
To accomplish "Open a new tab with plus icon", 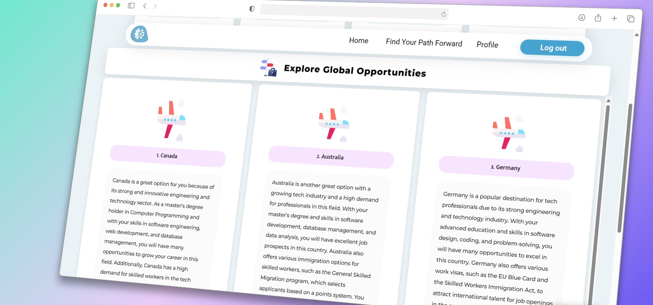I will pyautogui.click(x=614, y=18).
